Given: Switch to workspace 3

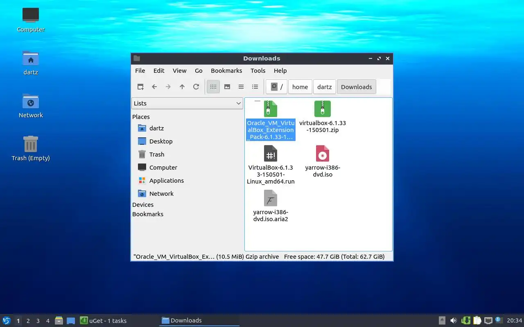Looking at the screenshot, I should [38, 321].
